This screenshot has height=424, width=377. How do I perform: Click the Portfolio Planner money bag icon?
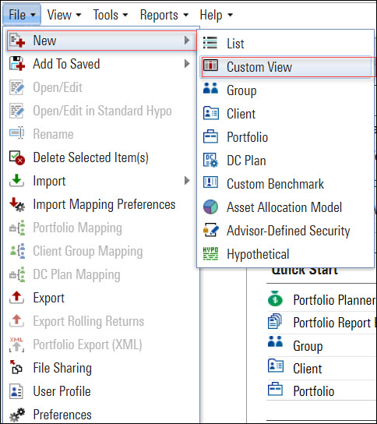(275, 299)
